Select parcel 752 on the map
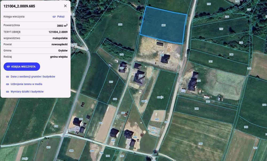The image size is (267, 161). 249,68
